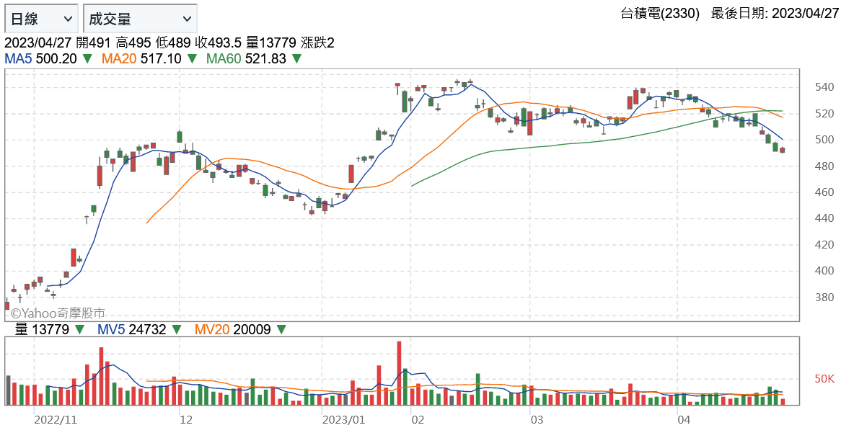Screen dimensions: 841x438
Task: Click the MV5 24732 label
Action: pos(131,329)
